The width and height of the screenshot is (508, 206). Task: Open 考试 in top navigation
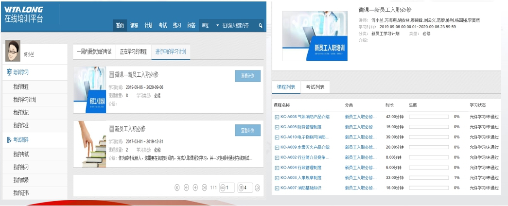pyautogui.click(x=162, y=25)
